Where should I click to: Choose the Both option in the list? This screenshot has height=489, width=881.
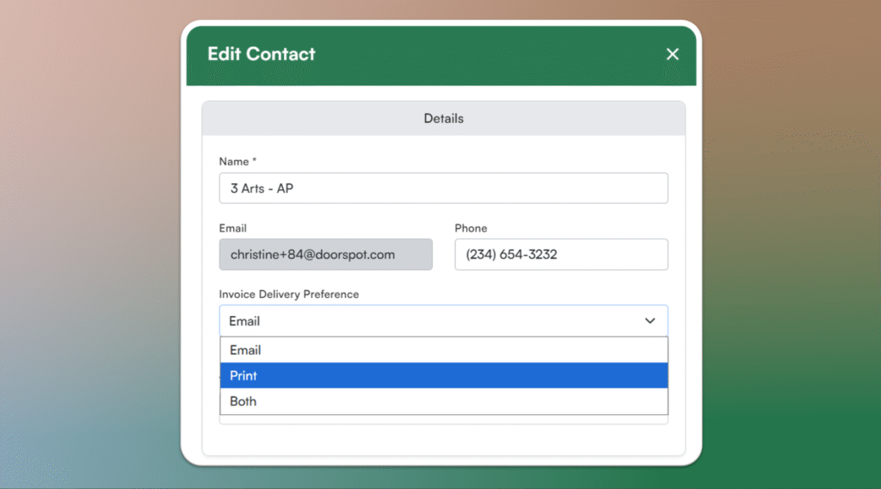pos(443,401)
